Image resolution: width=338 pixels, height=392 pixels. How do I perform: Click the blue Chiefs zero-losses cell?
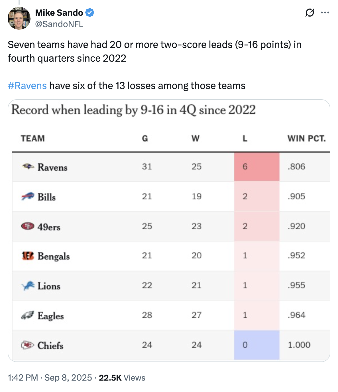pyautogui.click(x=256, y=345)
